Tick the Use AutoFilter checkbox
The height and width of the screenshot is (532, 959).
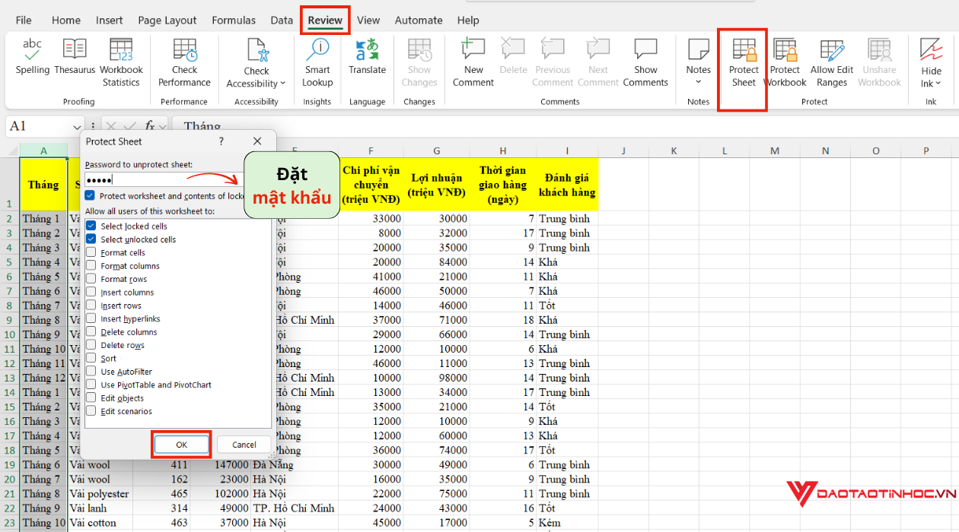(x=91, y=372)
